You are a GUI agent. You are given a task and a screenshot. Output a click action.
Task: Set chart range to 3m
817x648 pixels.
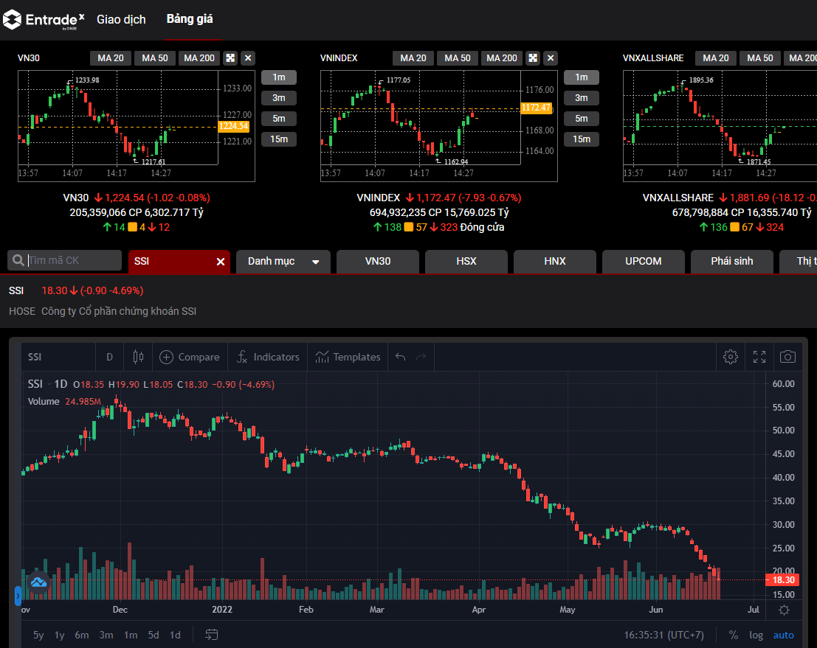(106, 635)
